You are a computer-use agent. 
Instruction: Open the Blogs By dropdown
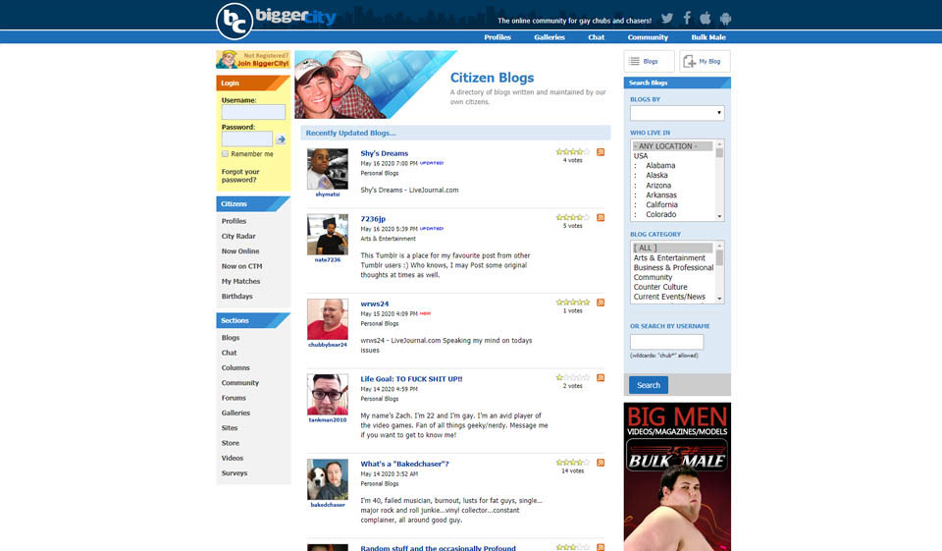[677, 113]
